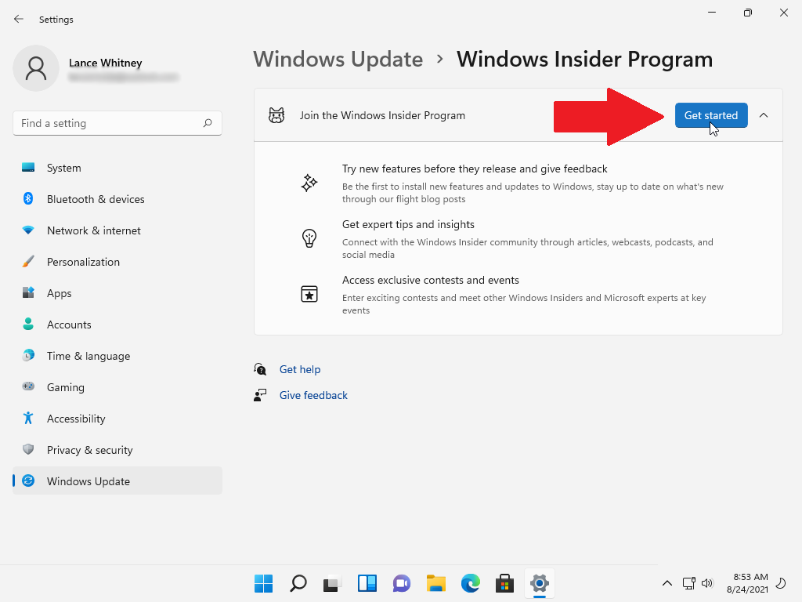
Task: Click the Privacy & security shield icon
Action: pos(28,449)
